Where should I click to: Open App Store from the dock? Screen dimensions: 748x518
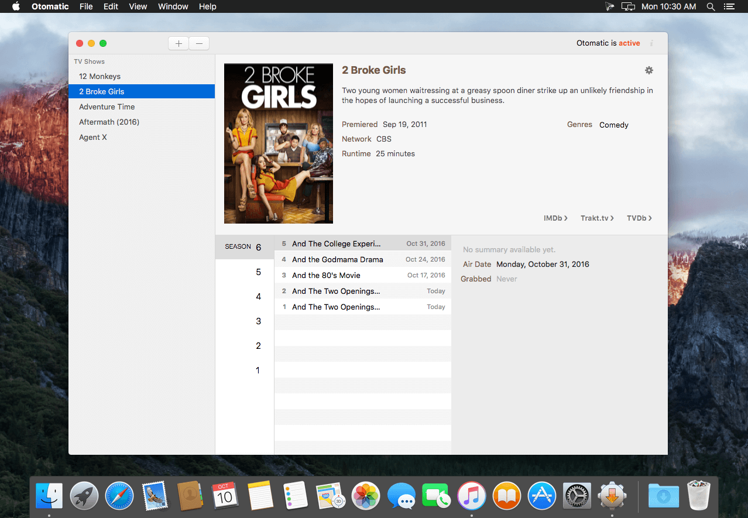542,496
